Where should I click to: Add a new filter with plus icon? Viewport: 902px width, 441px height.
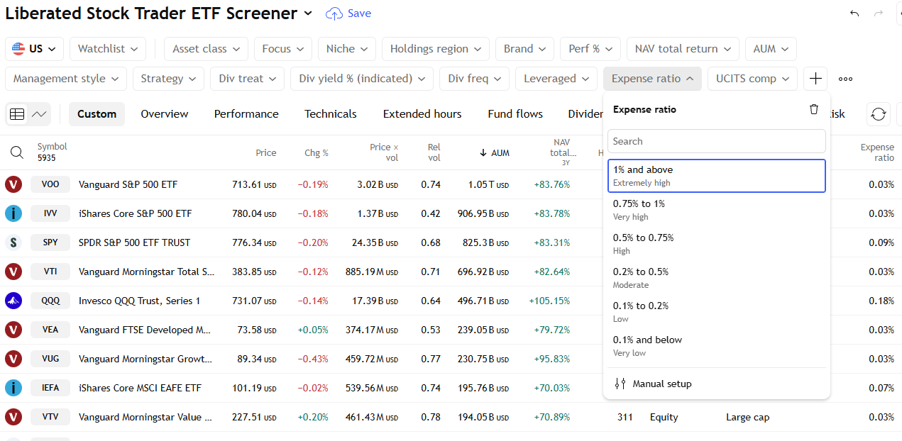pyautogui.click(x=815, y=79)
